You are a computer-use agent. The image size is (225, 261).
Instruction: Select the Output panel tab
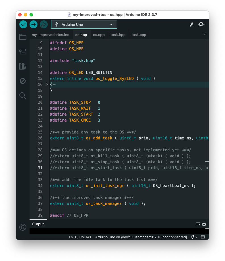pos(38,224)
